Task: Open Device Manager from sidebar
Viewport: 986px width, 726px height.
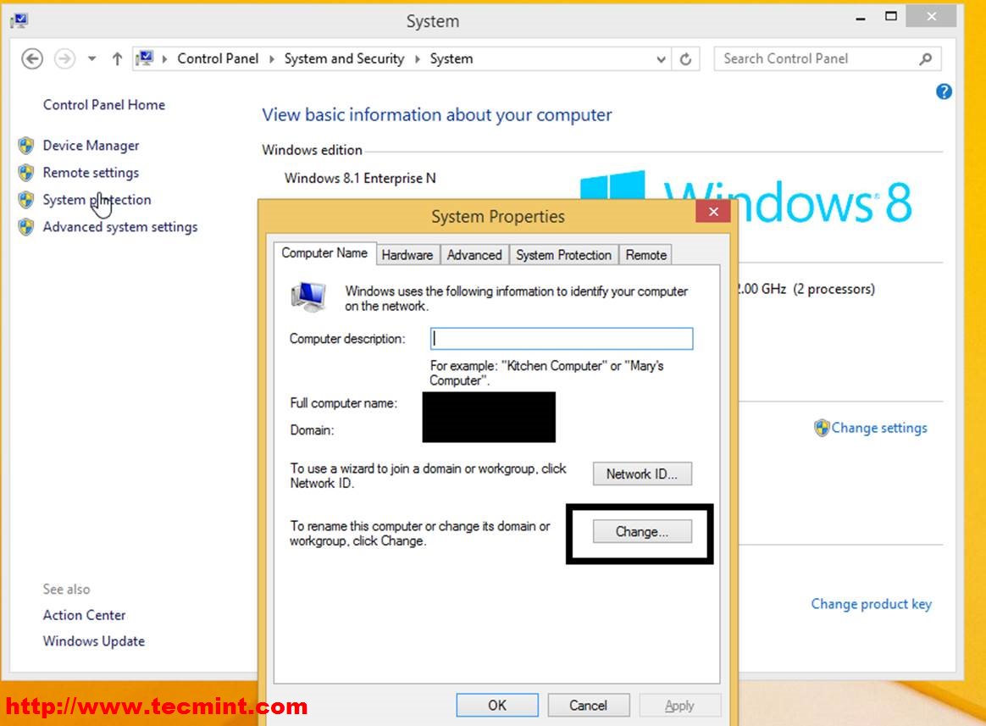Action: (91, 146)
